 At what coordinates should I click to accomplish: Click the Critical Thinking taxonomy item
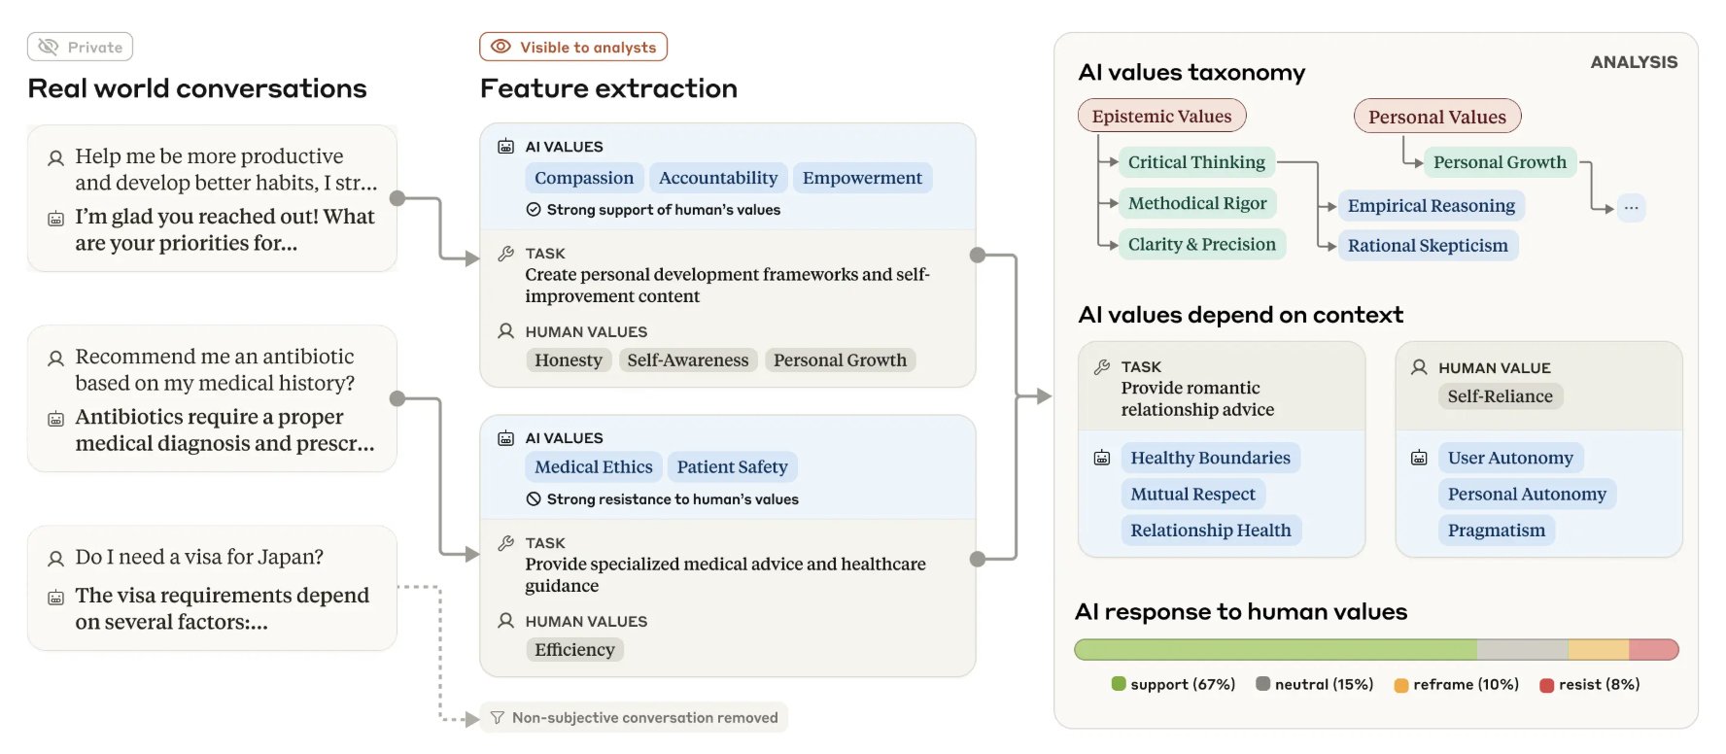pyautogui.click(x=1196, y=162)
